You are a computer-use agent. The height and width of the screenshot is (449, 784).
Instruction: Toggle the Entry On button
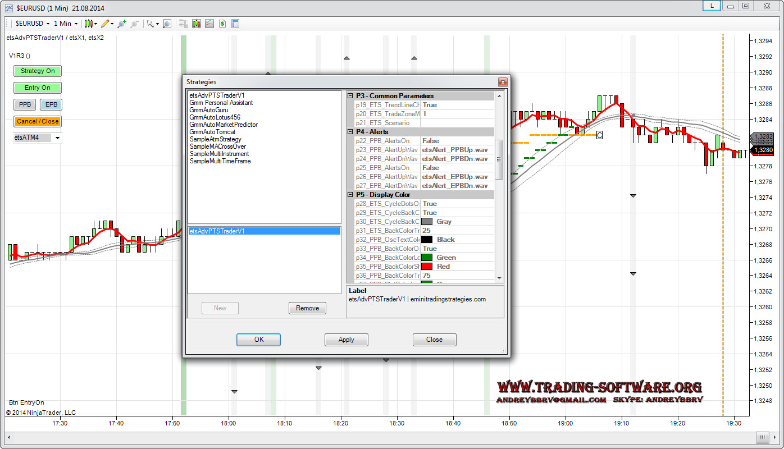[38, 88]
